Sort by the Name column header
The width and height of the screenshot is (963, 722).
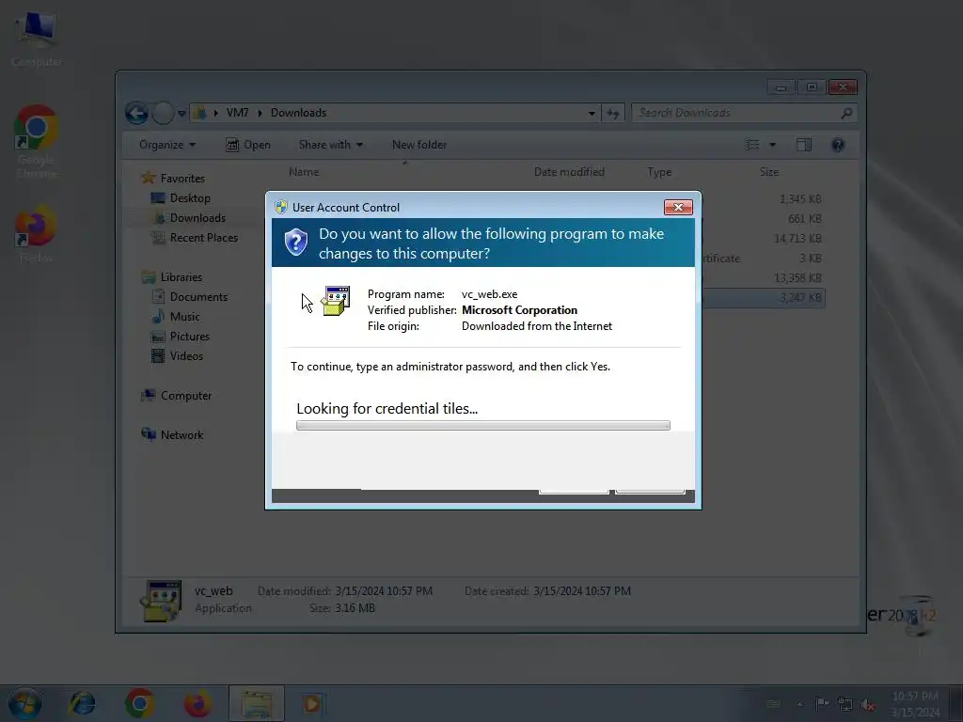[304, 172]
